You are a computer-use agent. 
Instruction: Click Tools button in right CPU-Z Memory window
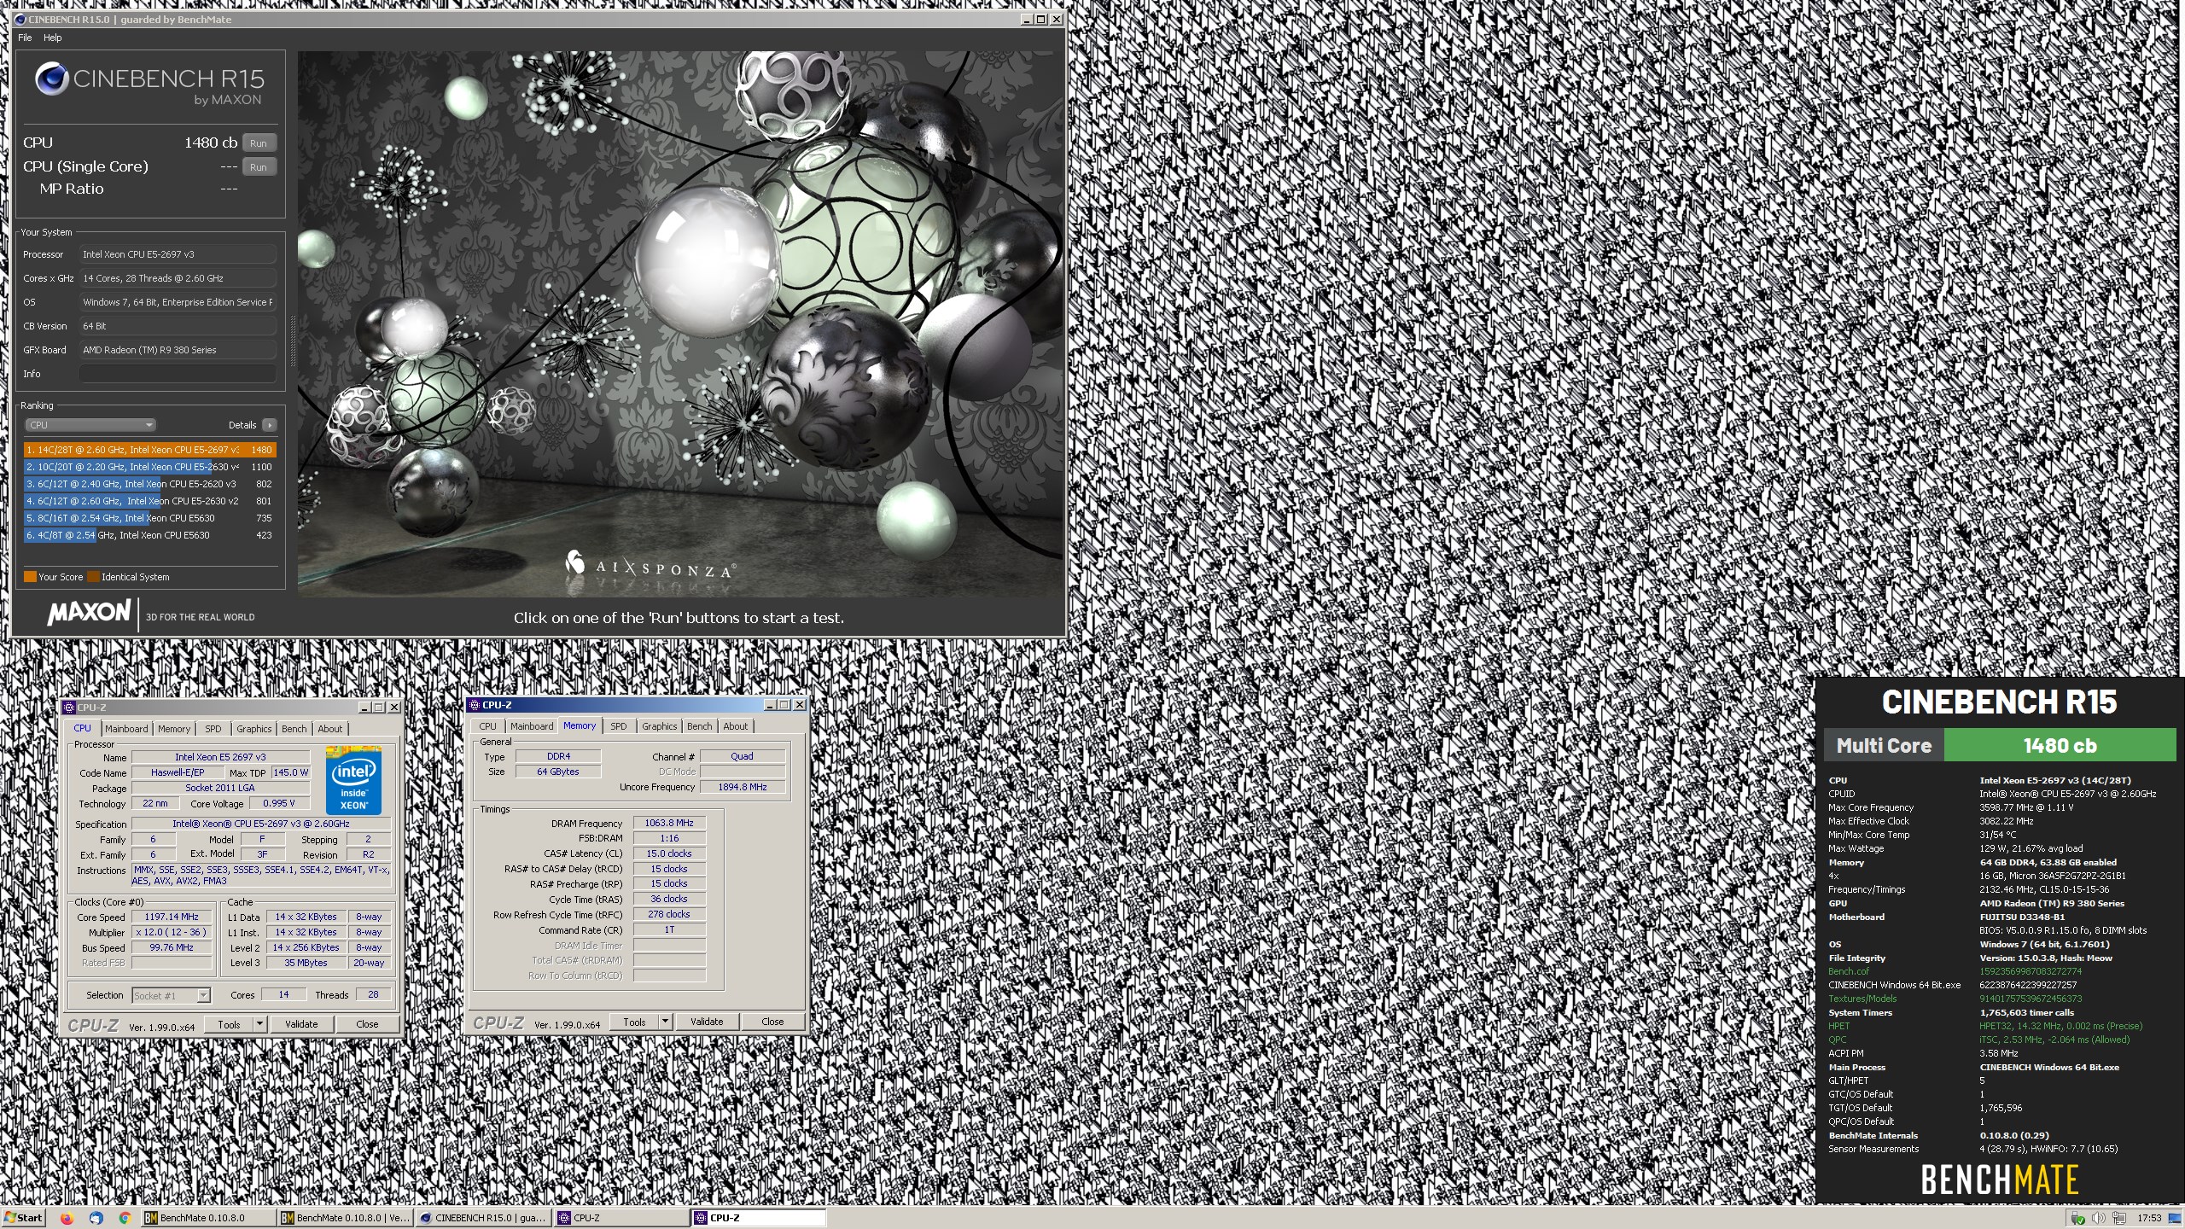pyautogui.click(x=634, y=1022)
